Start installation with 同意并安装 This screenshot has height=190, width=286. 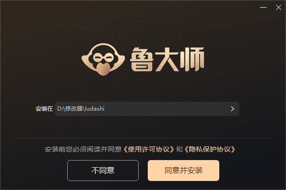point(184,171)
